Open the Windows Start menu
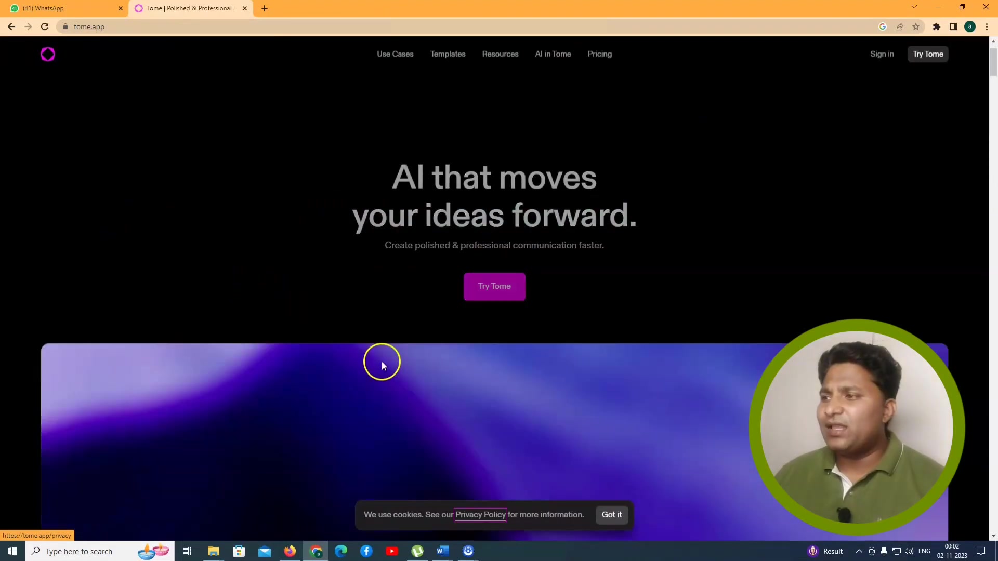Viewport: 998px width, 561px height. (12, 551)
